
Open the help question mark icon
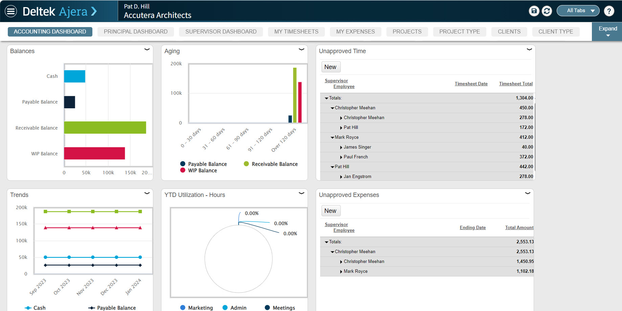(609, 11)
